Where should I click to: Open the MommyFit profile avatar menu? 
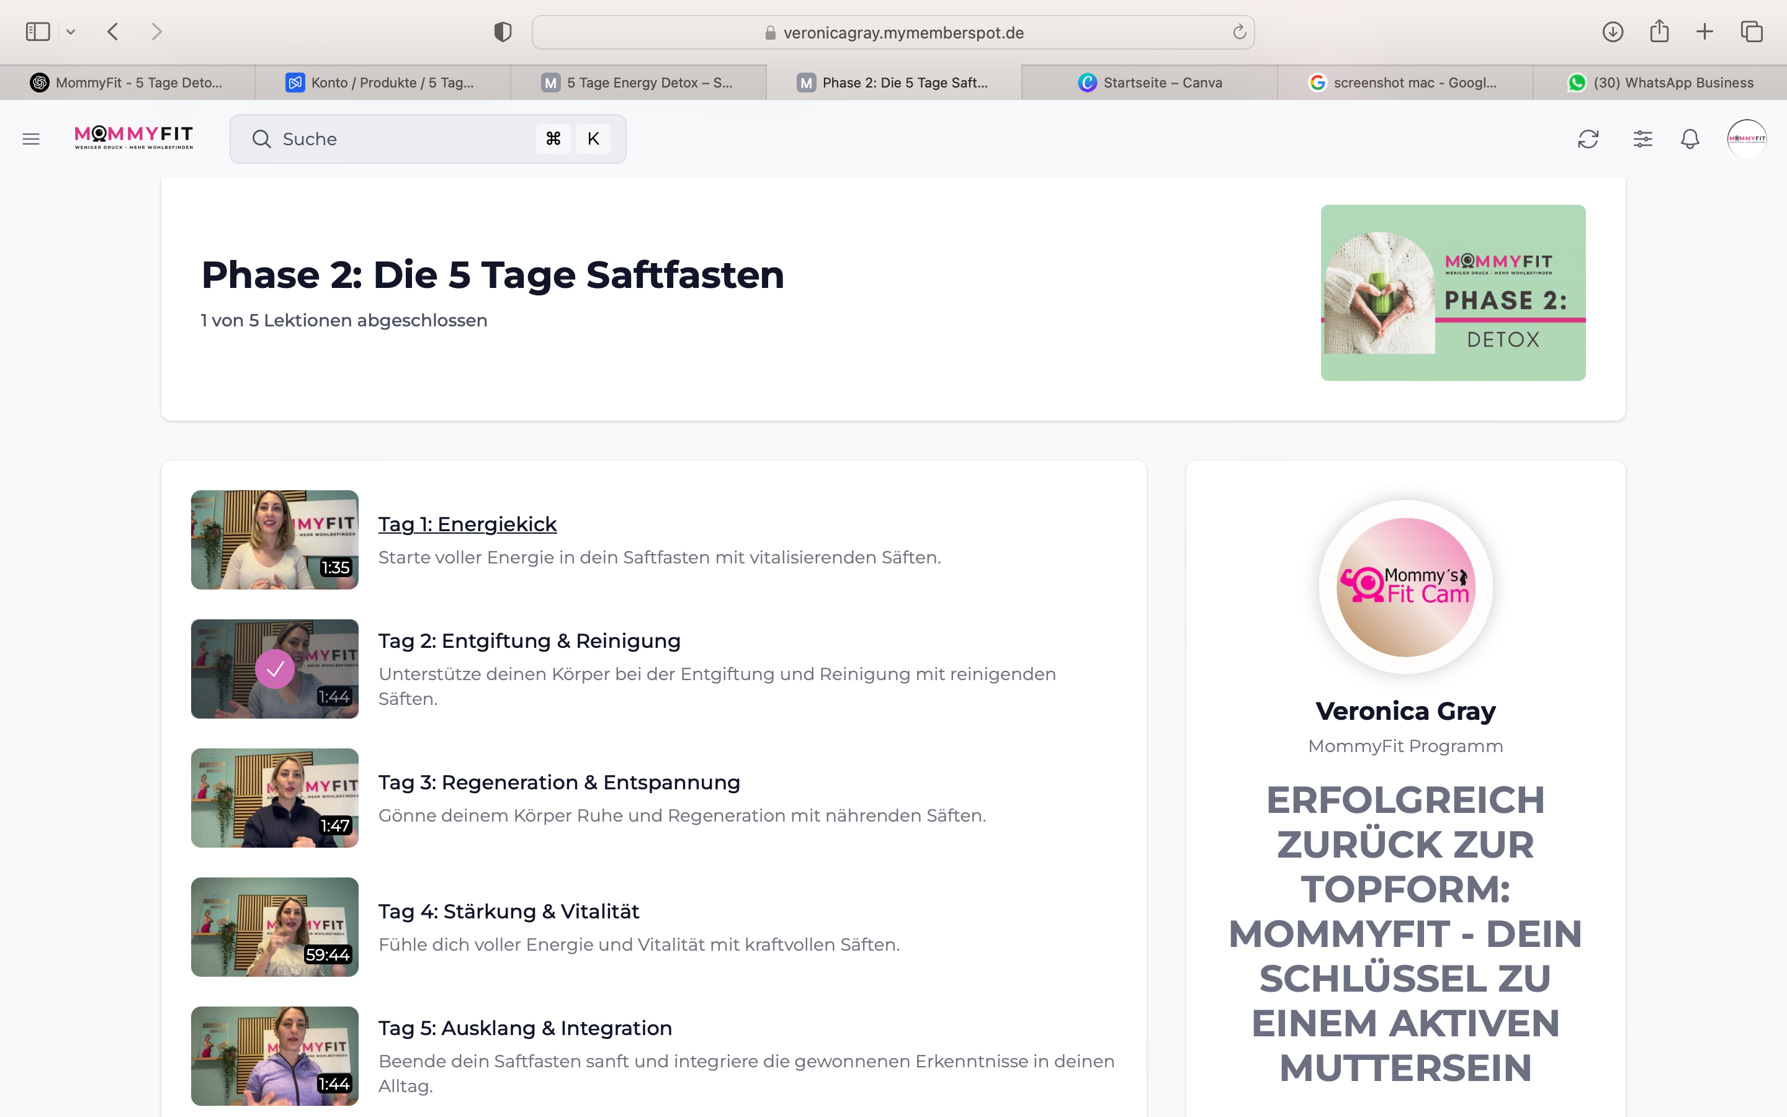pos(1747,139)
